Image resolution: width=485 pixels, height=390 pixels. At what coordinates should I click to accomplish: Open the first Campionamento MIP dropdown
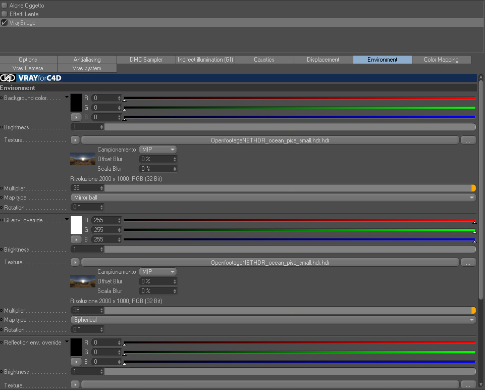158,150
